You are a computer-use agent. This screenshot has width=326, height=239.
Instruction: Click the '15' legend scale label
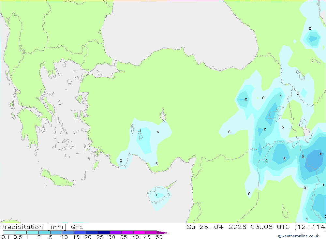click(x=76, y=237)
